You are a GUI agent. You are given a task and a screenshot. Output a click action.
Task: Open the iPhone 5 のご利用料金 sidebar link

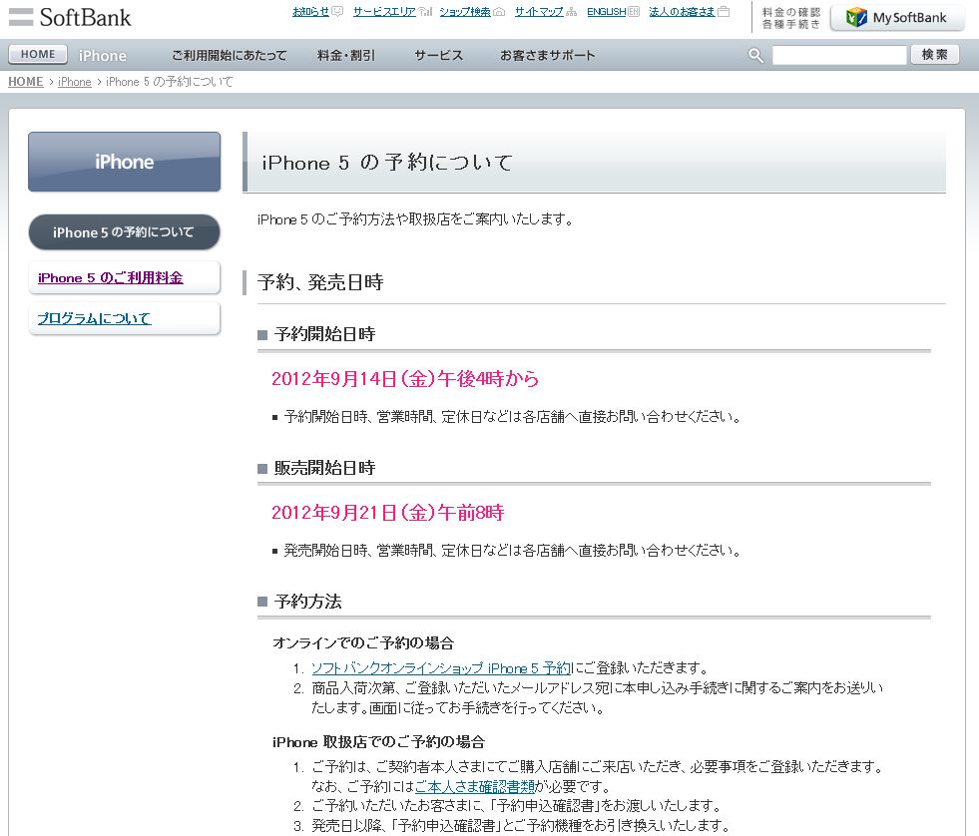(111, 277)
